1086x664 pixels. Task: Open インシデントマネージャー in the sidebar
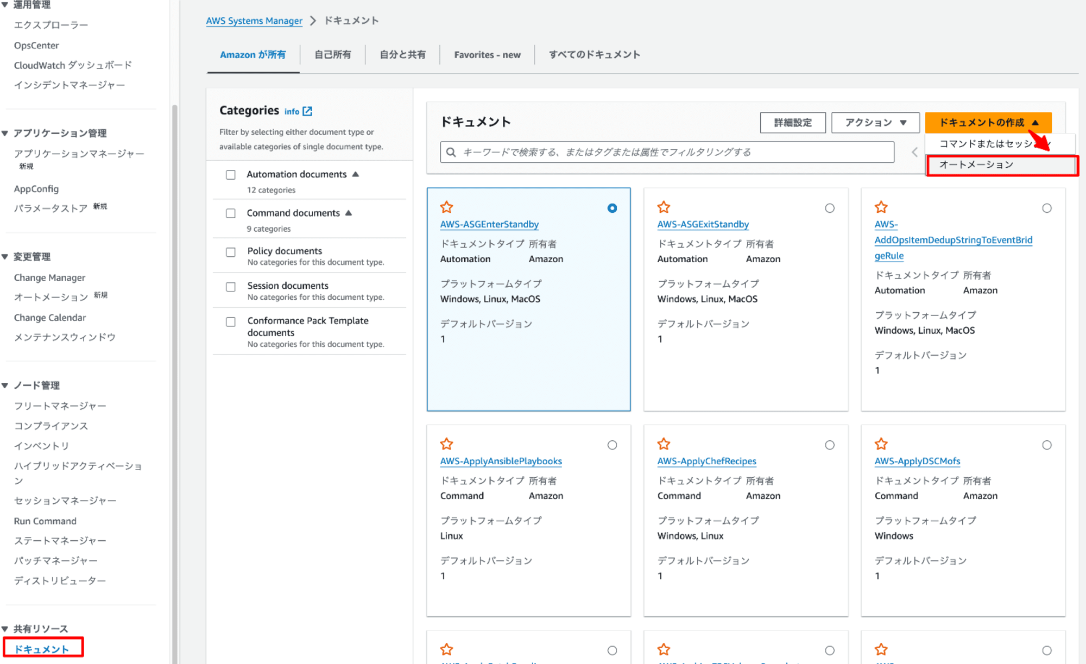[70, 85]
